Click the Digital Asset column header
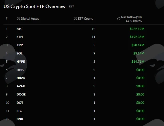 point(30,19)
